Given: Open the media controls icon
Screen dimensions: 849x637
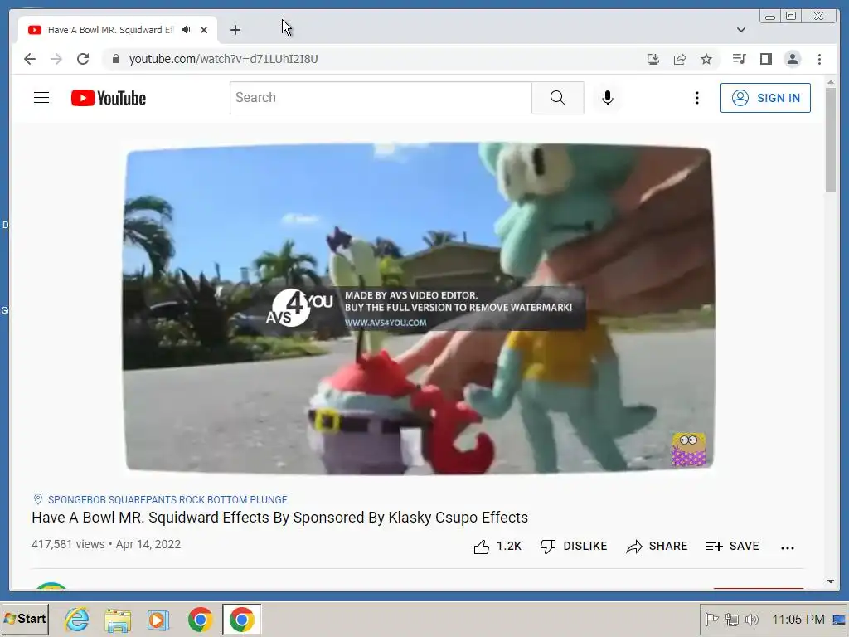Looking at the screenshot, I should point(739,59).
